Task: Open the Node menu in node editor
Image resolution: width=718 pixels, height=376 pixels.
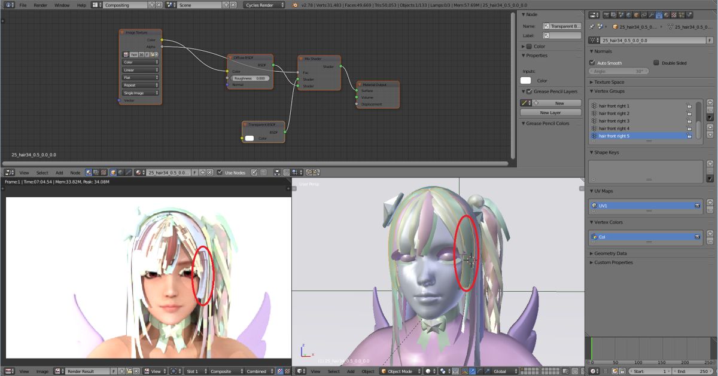Action: (75, 172)
